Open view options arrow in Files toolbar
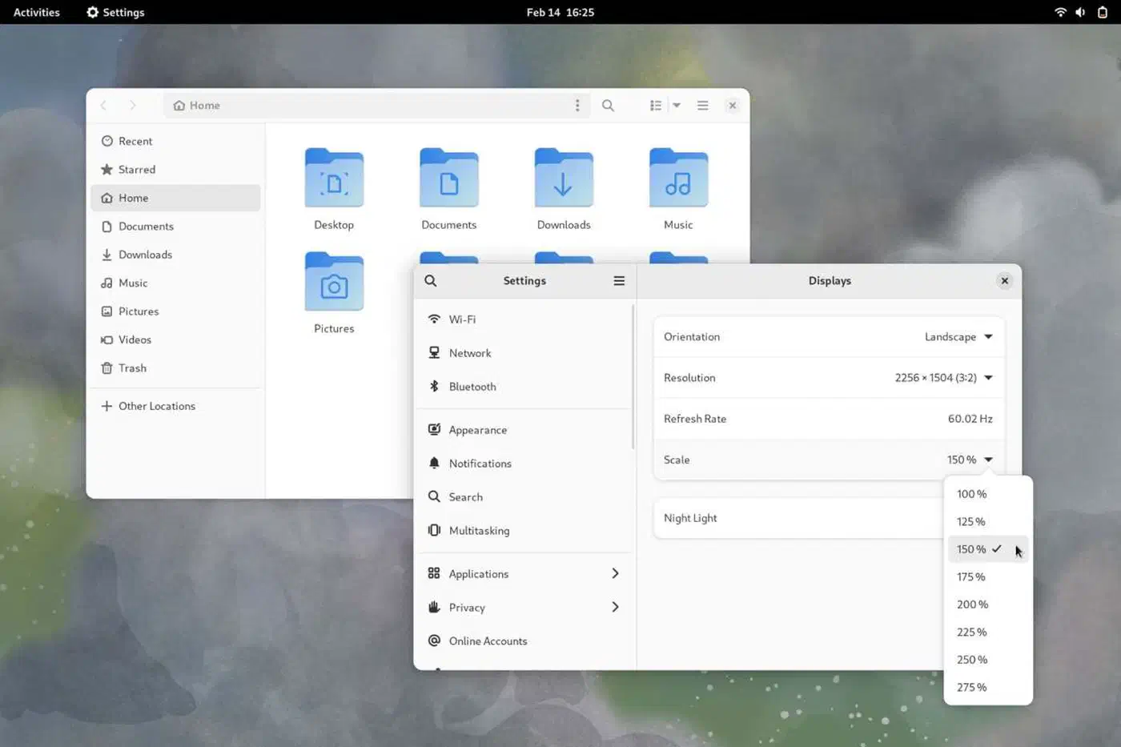 [x=677, y=106]
